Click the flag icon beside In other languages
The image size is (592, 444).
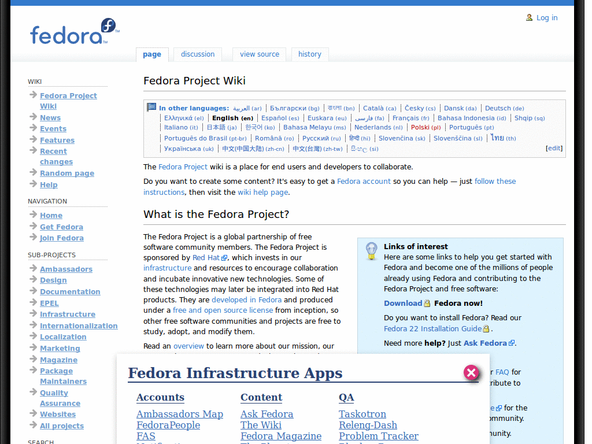pos(151,107)
